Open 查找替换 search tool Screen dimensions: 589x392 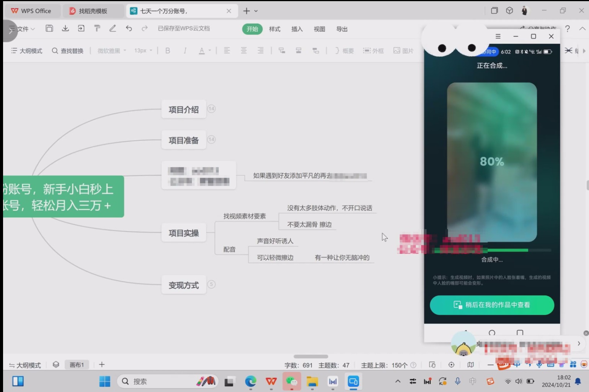click(68, 50)
